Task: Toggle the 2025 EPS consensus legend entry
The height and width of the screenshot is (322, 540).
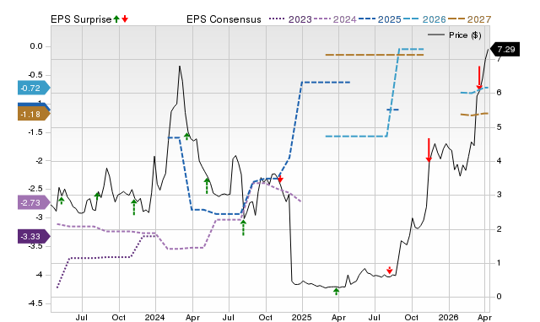Action: tap(380, 19)
